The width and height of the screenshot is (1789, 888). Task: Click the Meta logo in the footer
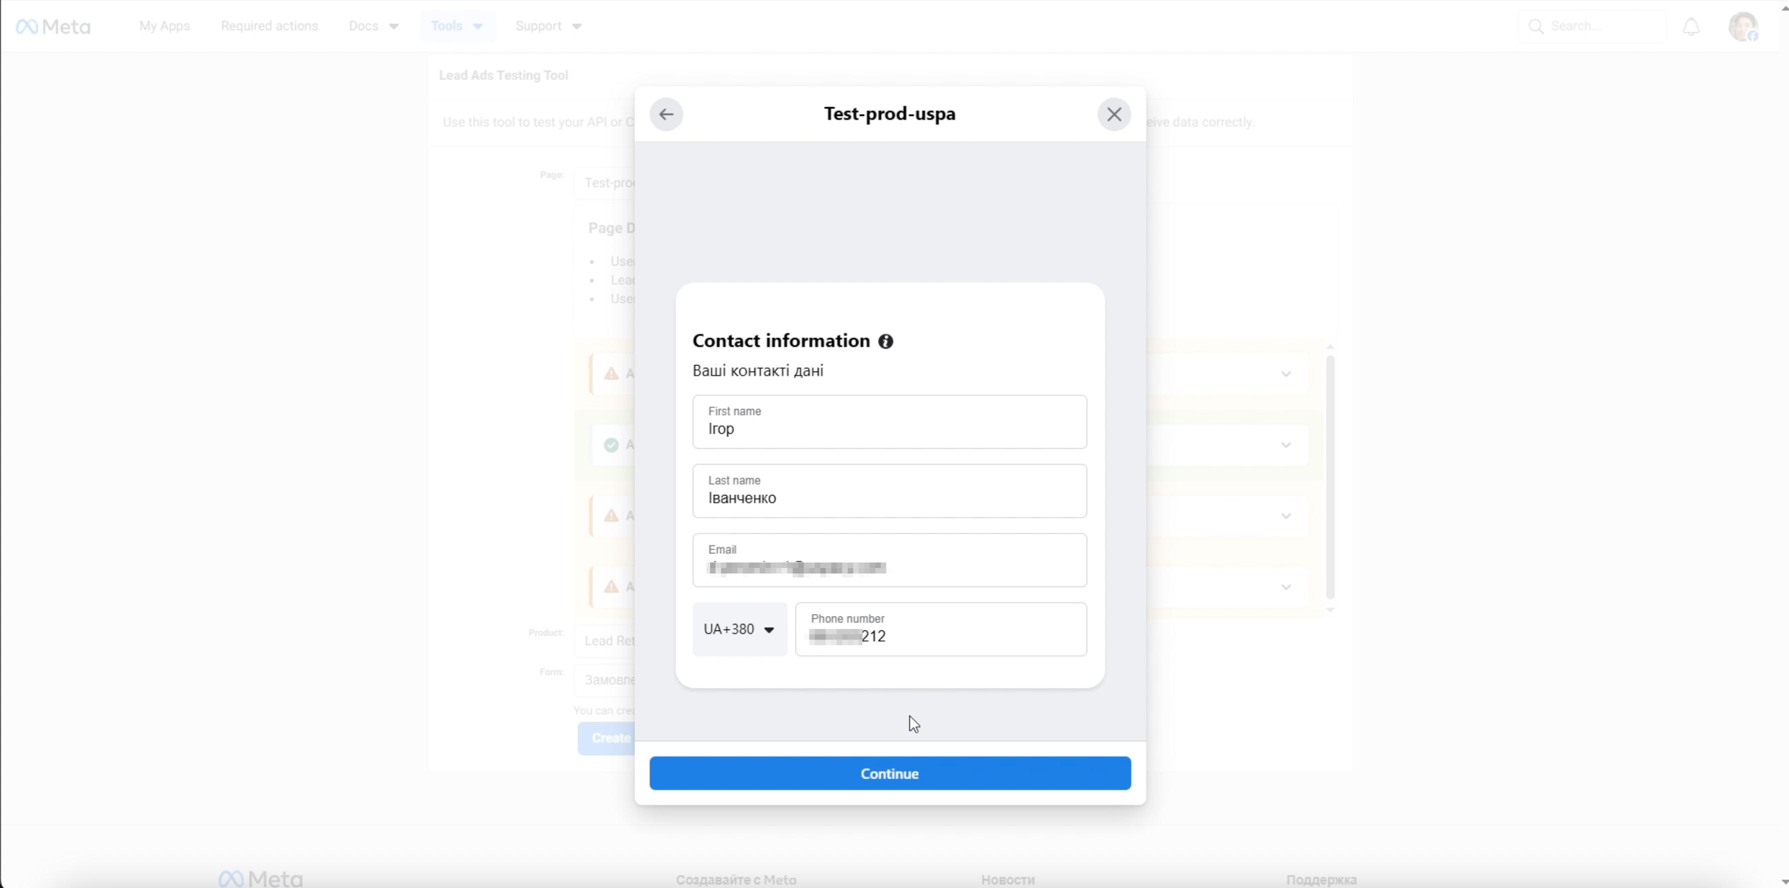pos(260,879)
